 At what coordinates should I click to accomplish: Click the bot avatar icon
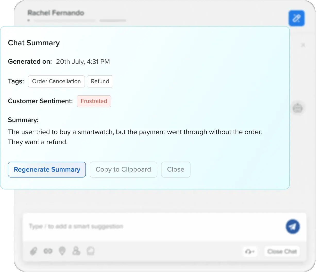click(298, 108)
